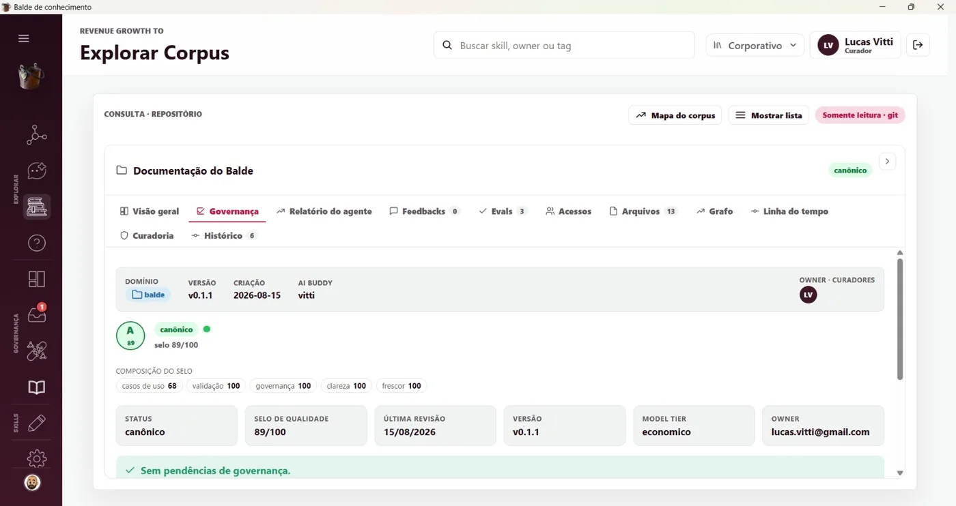Screen dimensions: 956x506
Task: Switch to the Visão geral tab
Action: tap(150, 211)
